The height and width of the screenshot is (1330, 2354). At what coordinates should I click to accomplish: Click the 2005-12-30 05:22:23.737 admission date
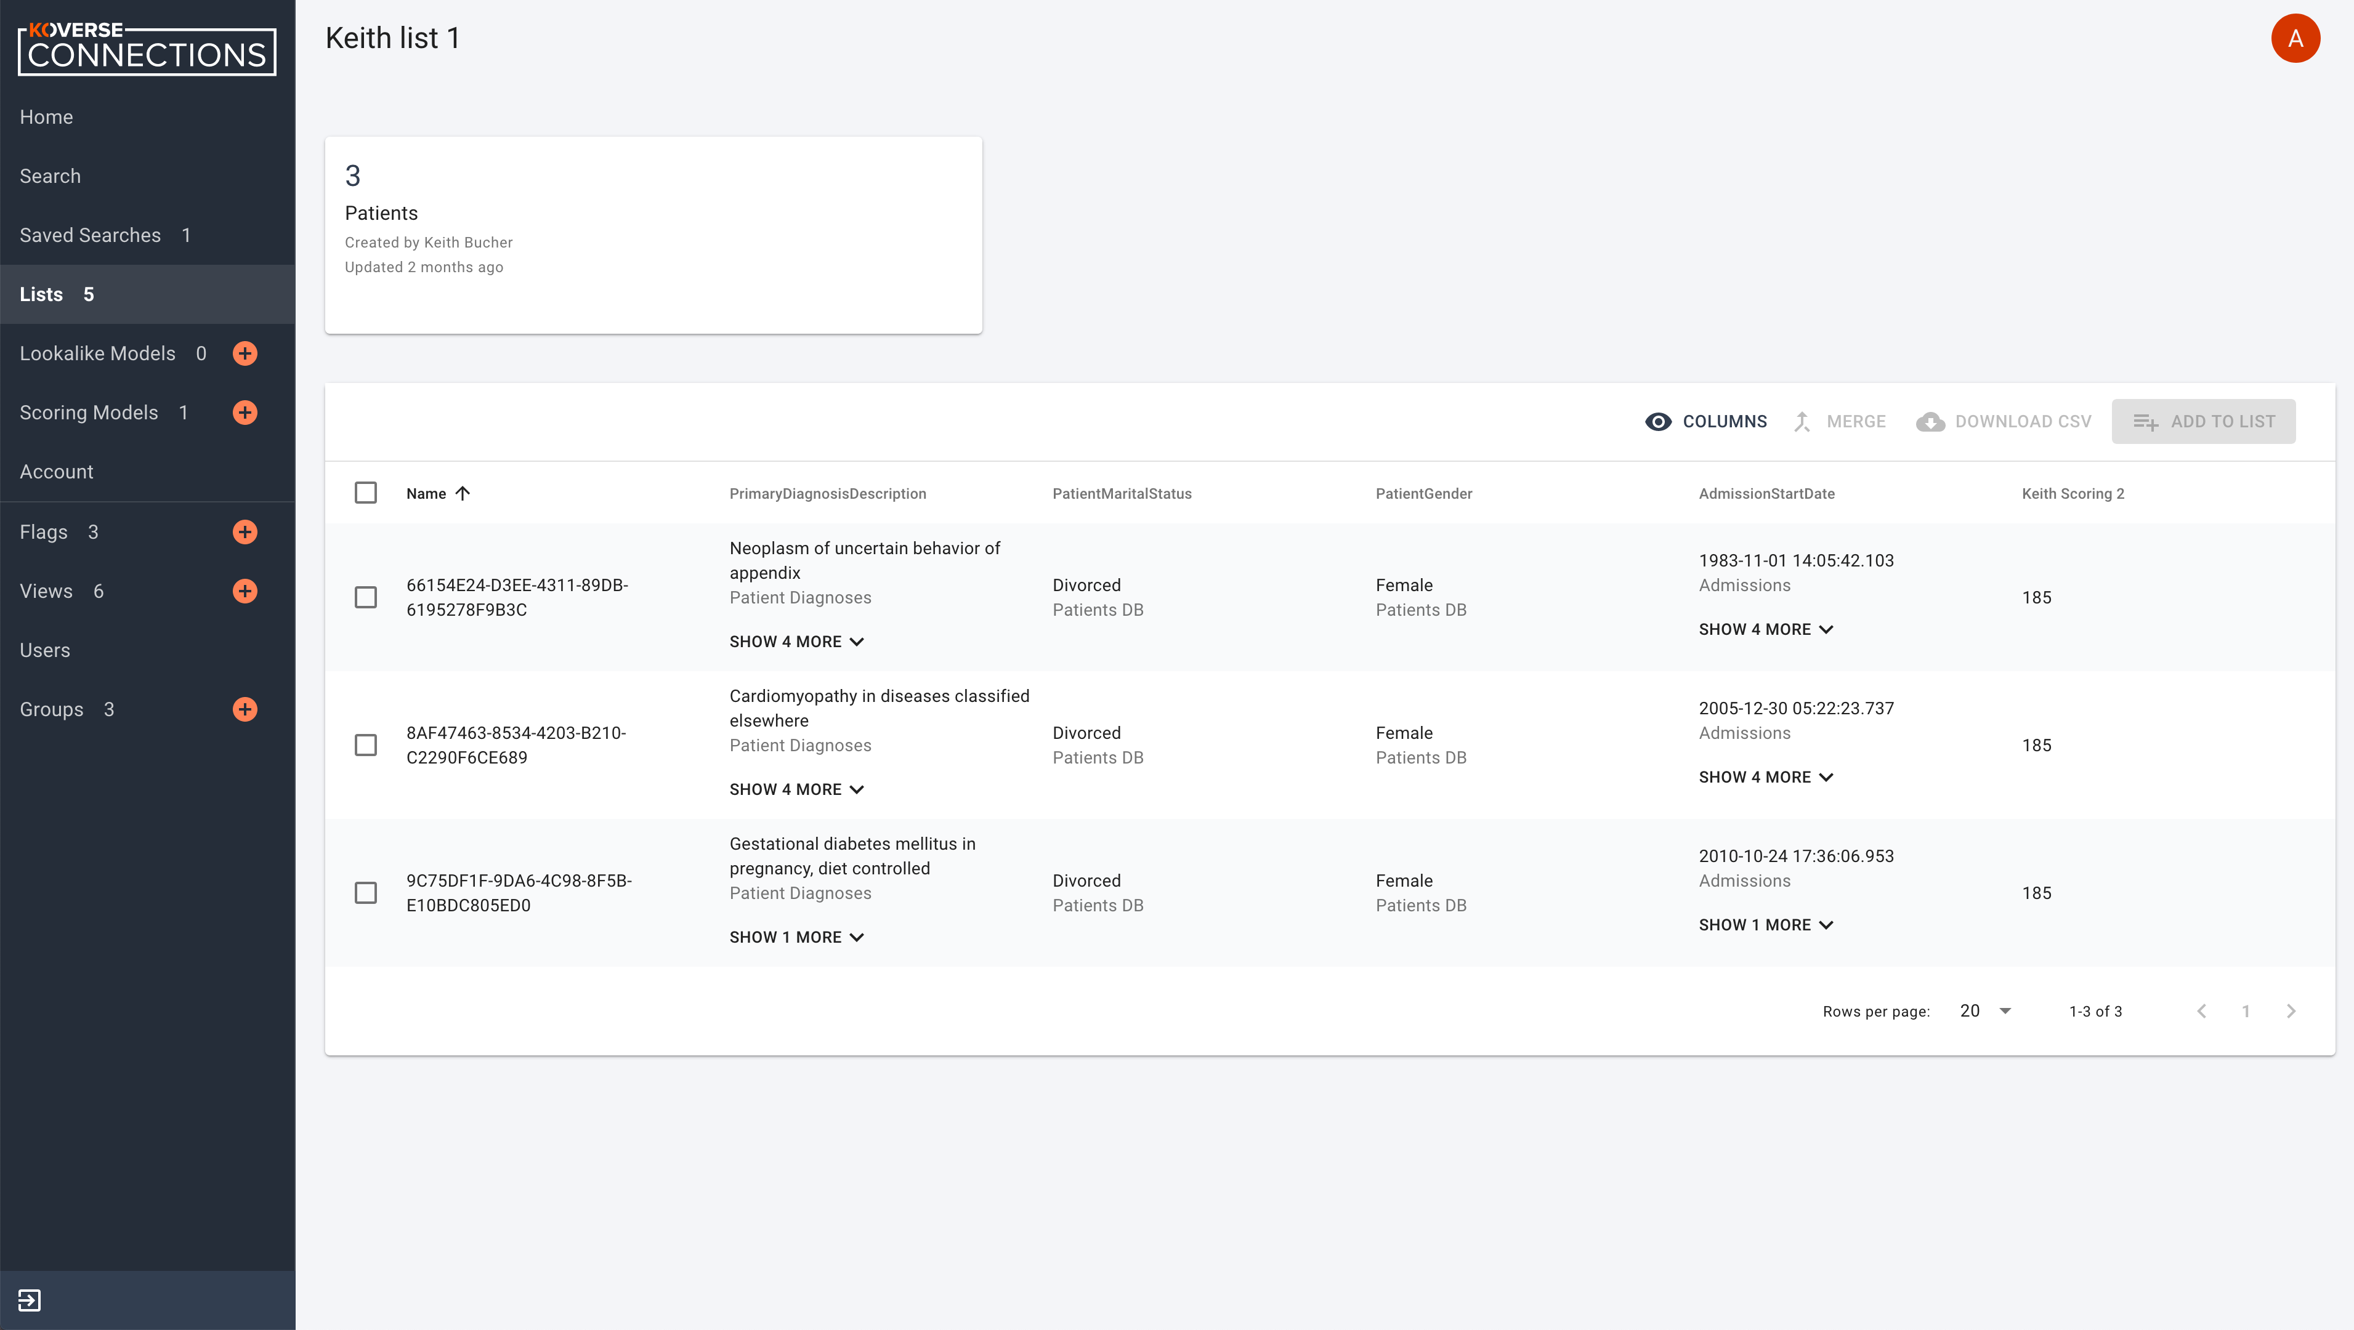click(x=1797, y=709)
